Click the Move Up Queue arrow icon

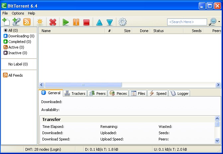coord(99,22)
